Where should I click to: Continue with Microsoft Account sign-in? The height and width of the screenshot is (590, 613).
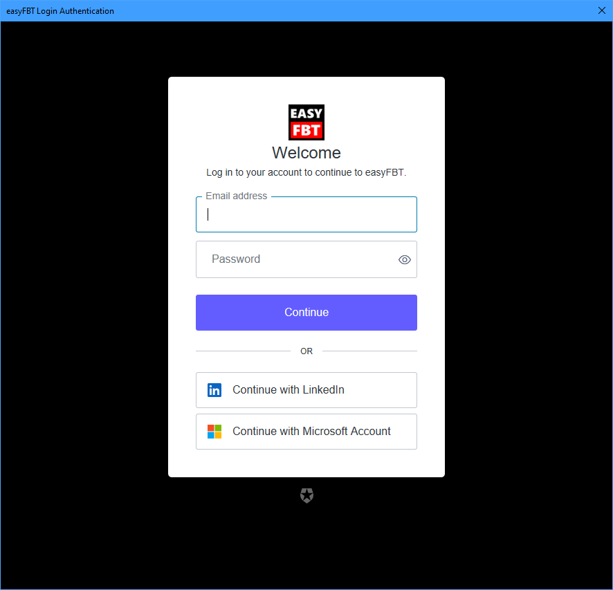[306, 432]
